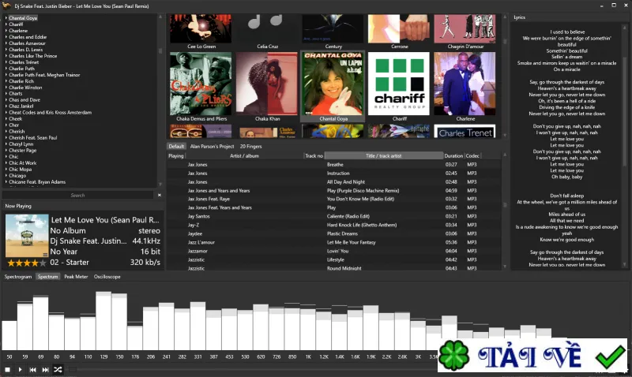Toggle the shuffle playback icon
Screen dimensions: 632x377
tap(58, 369)
